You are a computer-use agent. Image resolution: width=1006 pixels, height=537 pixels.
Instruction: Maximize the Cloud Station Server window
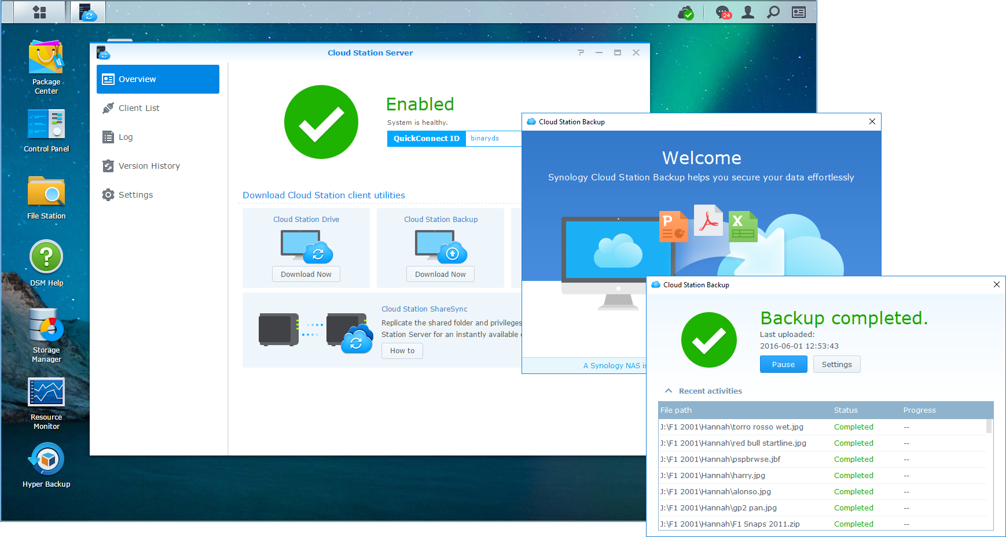pos(618,53)
